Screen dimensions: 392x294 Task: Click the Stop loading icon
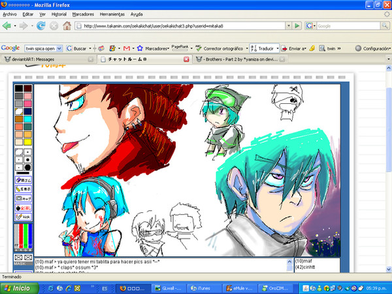click(54, 25)
